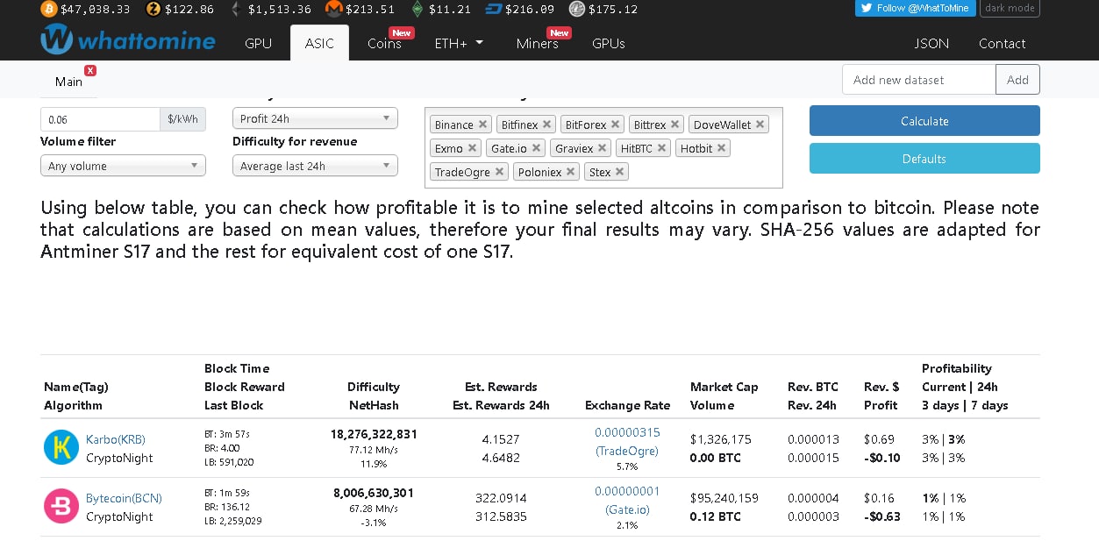
Task: Open the Any volume filter dropdown
Action: 123,166
